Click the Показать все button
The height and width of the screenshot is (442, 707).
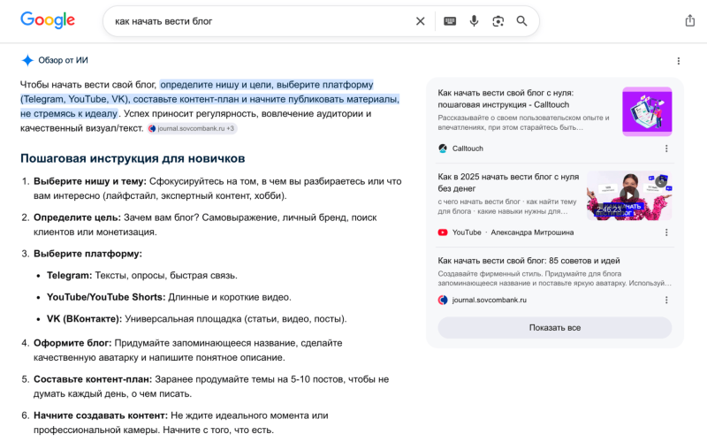click(555, 328)
